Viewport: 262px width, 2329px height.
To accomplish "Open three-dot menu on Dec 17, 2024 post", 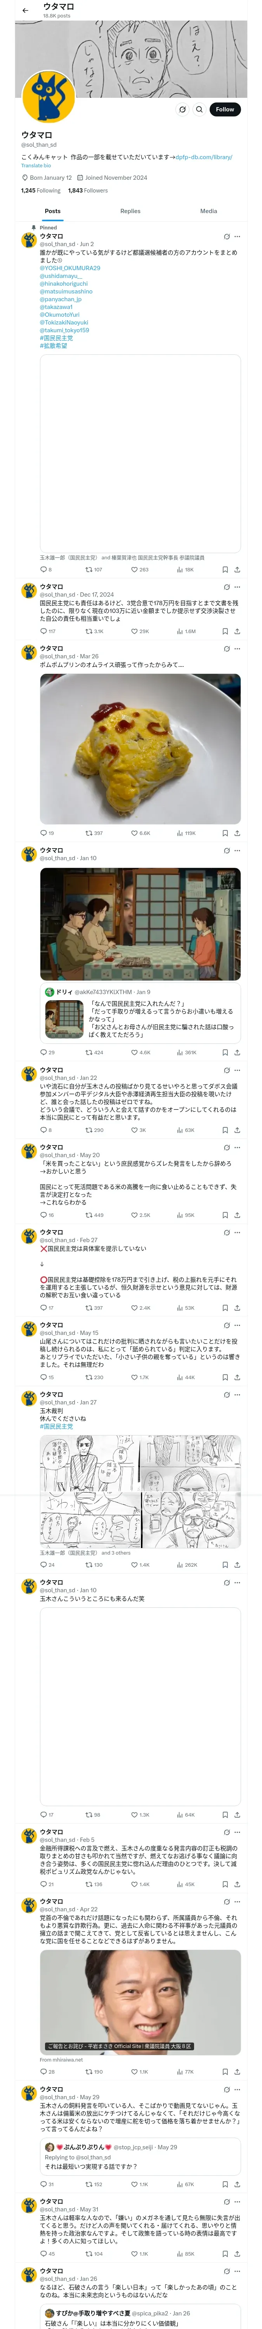I will point(237,587).
